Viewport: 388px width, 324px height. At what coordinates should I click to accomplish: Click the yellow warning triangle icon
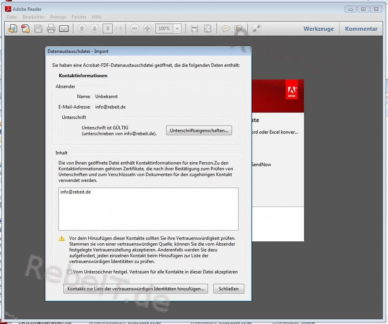62,238
